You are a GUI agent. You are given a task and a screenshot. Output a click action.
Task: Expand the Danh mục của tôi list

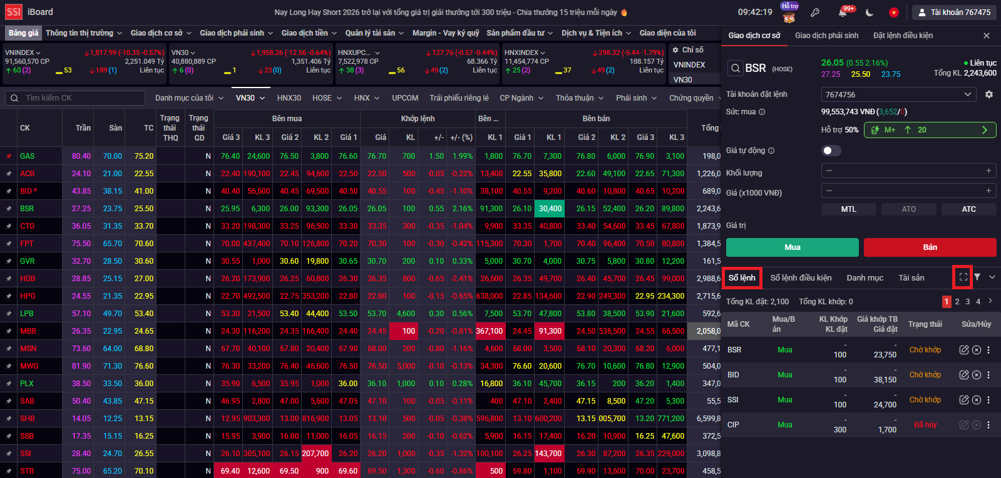point(189,98)
